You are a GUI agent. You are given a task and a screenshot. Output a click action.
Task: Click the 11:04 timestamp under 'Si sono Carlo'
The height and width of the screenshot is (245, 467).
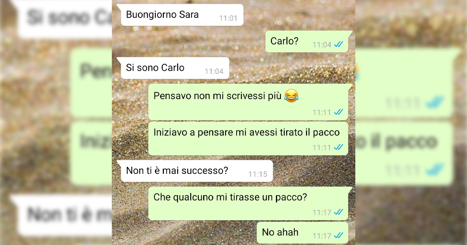tap(214, 72)
